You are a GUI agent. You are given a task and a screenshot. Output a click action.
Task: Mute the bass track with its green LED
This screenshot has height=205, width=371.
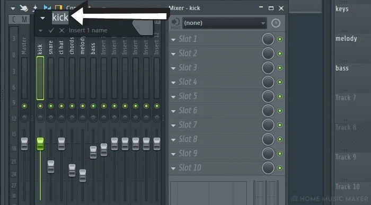click(x=93, y=106)
